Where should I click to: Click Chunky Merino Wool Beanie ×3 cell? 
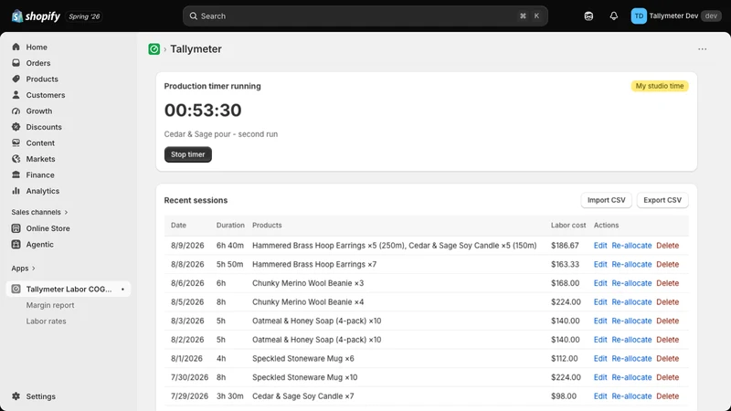pyautogui.click(x=308, y=283)
